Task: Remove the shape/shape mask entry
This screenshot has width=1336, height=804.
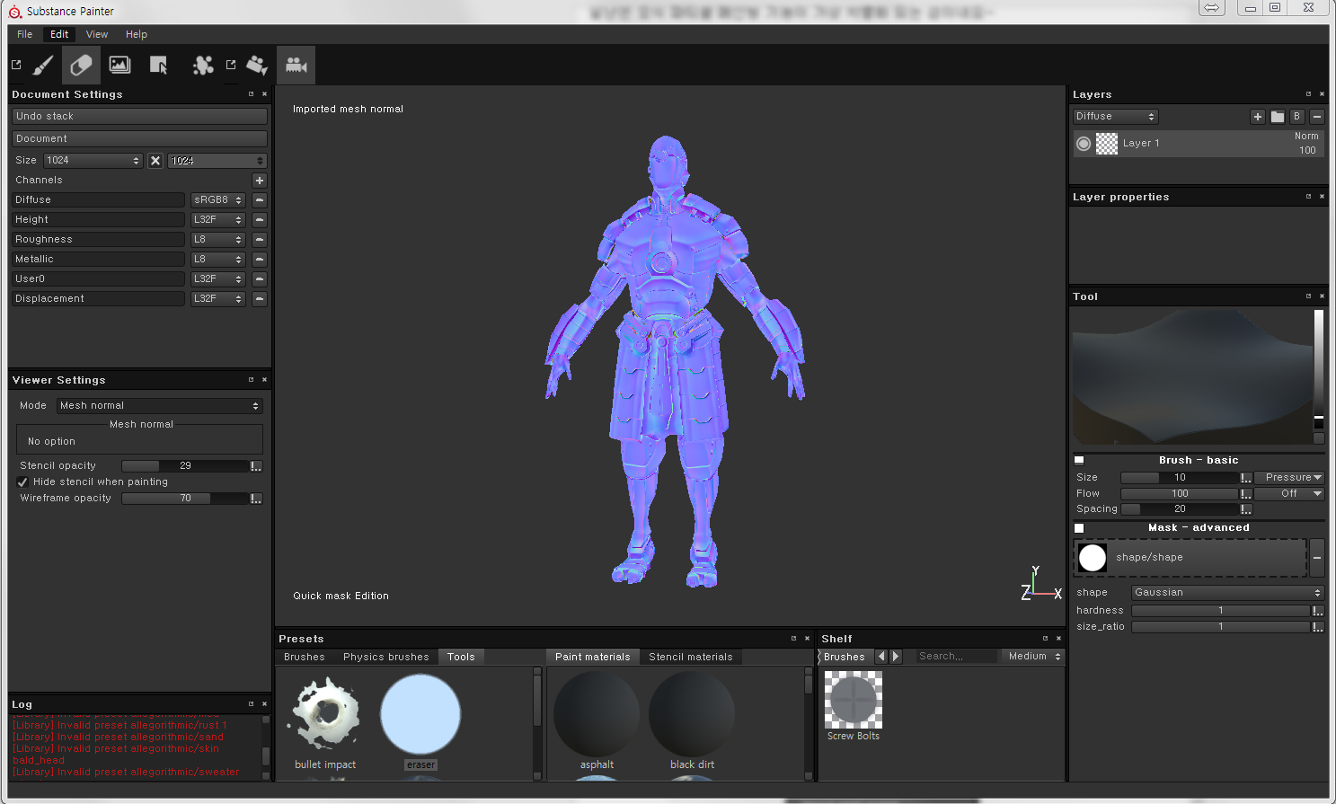Action: tap(1317, 558)
